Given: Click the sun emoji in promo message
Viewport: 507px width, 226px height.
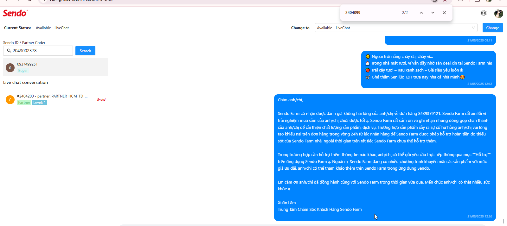Looking at the screenshot, I should click(368, 57).
